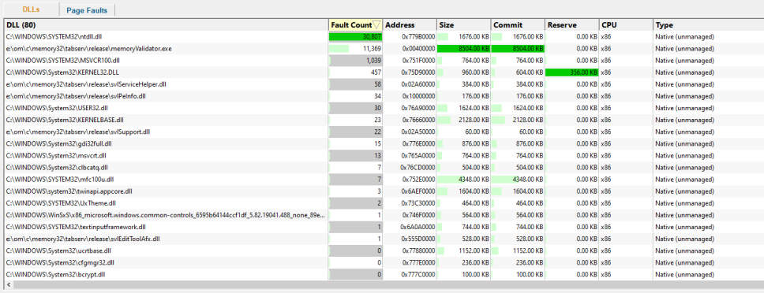Select the MSVCR100.dll row

(x=384, y=61)
